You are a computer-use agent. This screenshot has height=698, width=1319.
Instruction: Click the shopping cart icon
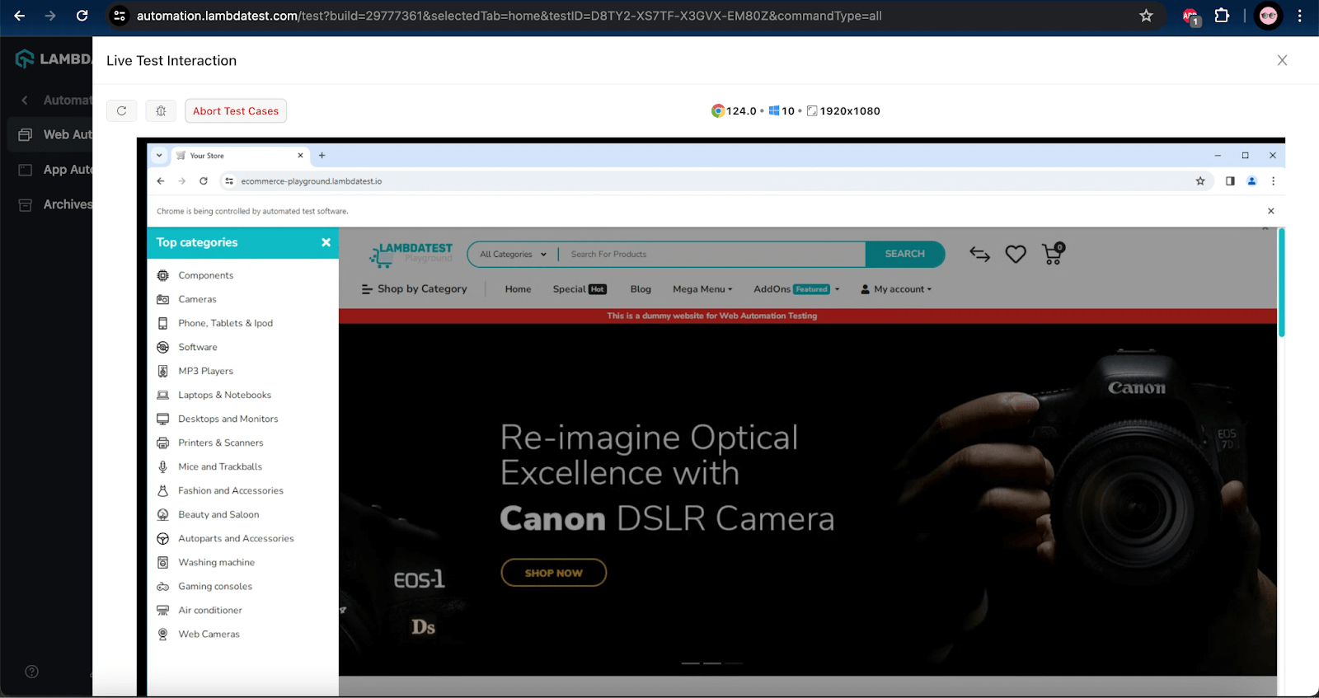coord(1053,254)
